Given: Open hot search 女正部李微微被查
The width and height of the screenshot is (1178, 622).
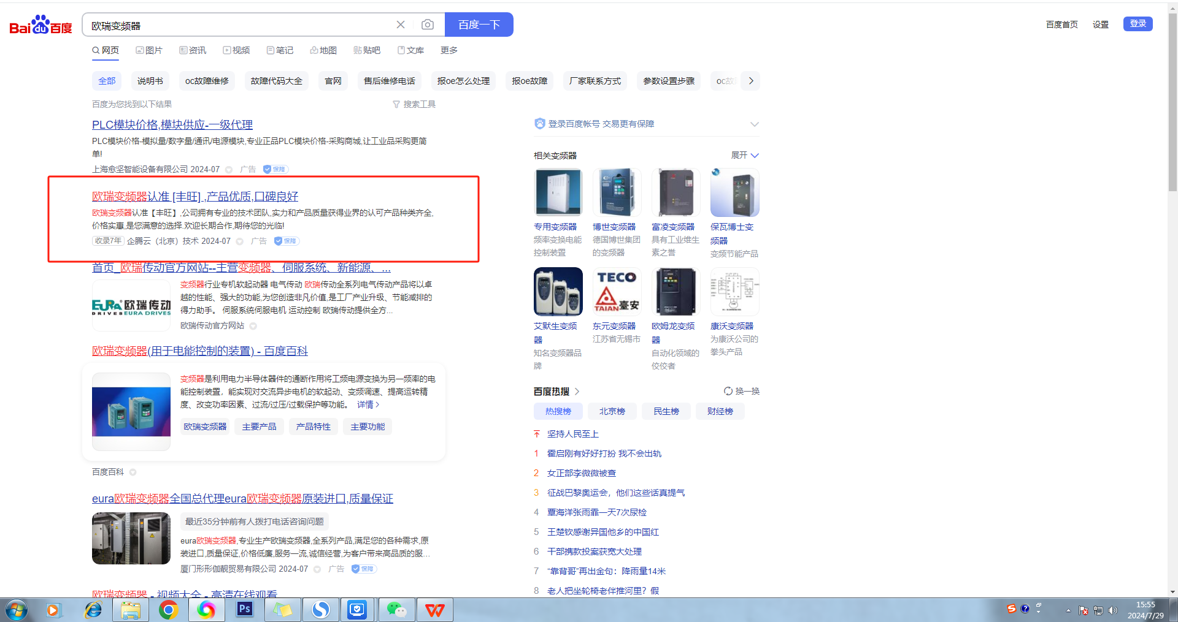Looking at the screenshot, I should [x=582, y=473].
